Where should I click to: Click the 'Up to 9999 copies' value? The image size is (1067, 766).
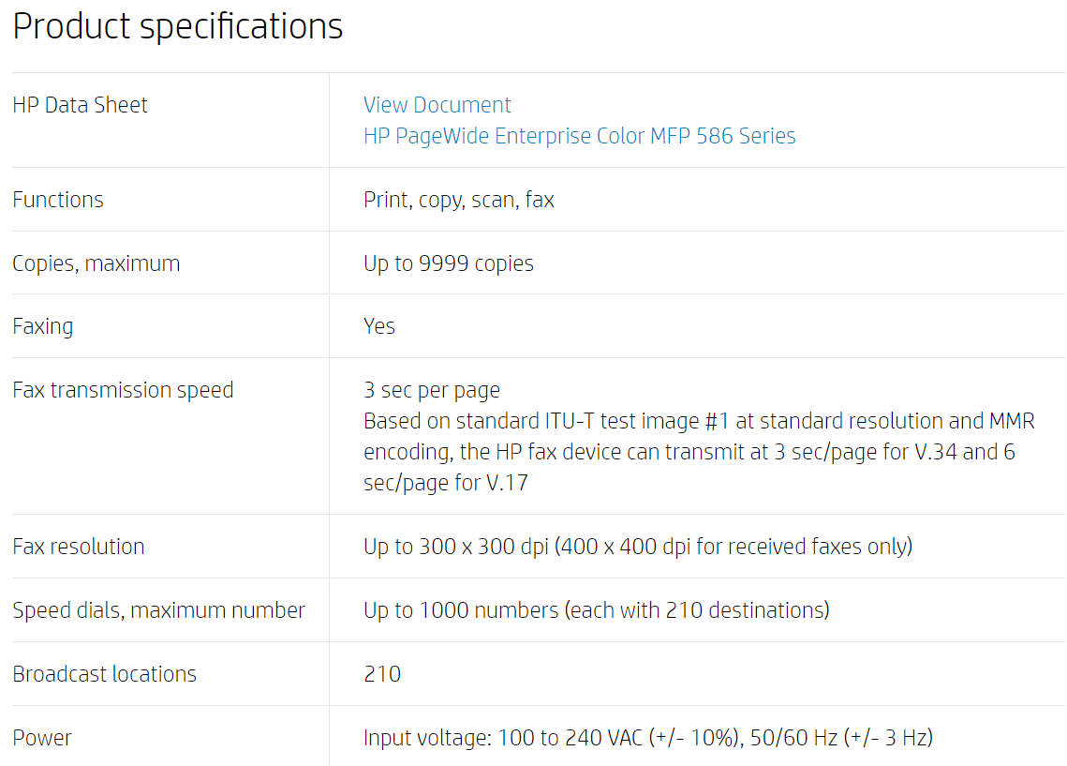pyautogui.click(x=448, y=263)
